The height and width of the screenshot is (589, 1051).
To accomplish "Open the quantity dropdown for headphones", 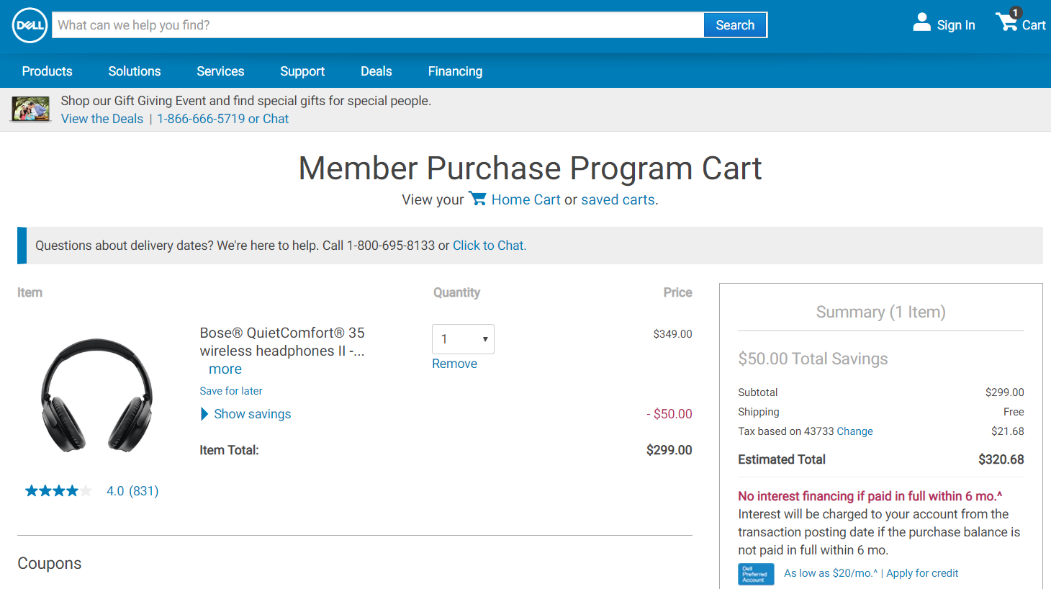I will coord(463,339).
